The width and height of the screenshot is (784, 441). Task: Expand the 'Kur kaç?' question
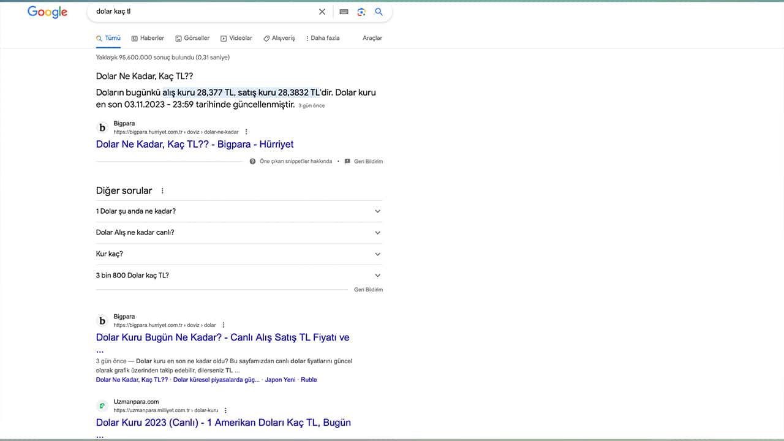(x=239, y=254)
